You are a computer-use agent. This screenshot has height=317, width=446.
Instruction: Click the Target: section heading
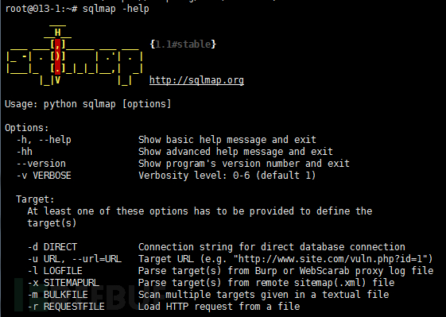35,199
